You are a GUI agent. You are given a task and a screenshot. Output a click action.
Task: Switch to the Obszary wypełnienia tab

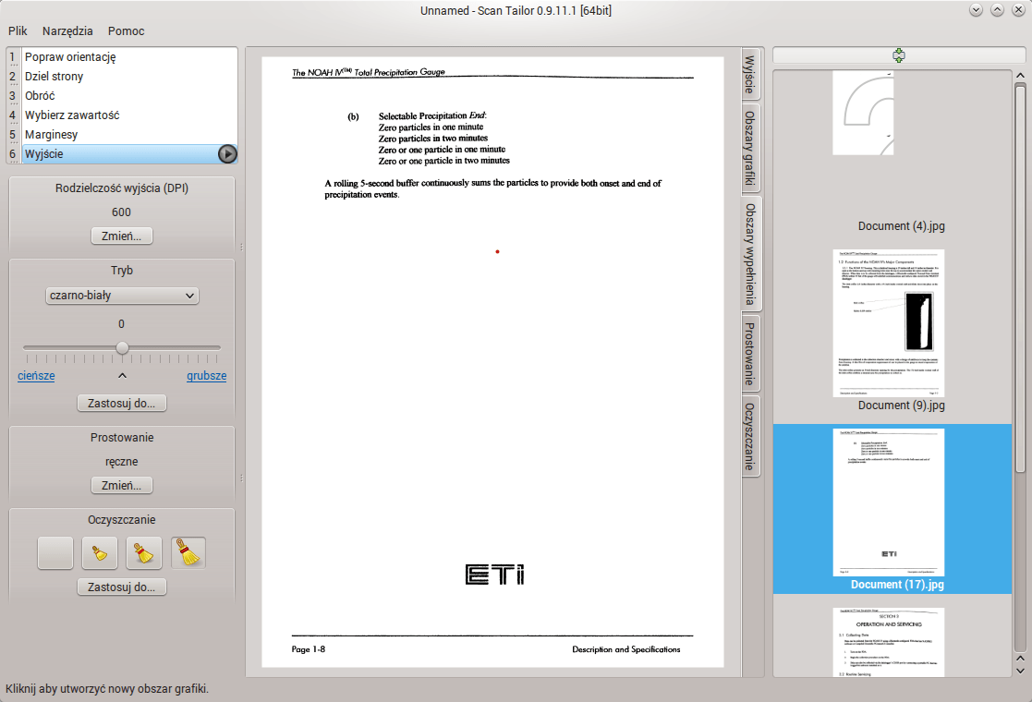pos(750,255)
